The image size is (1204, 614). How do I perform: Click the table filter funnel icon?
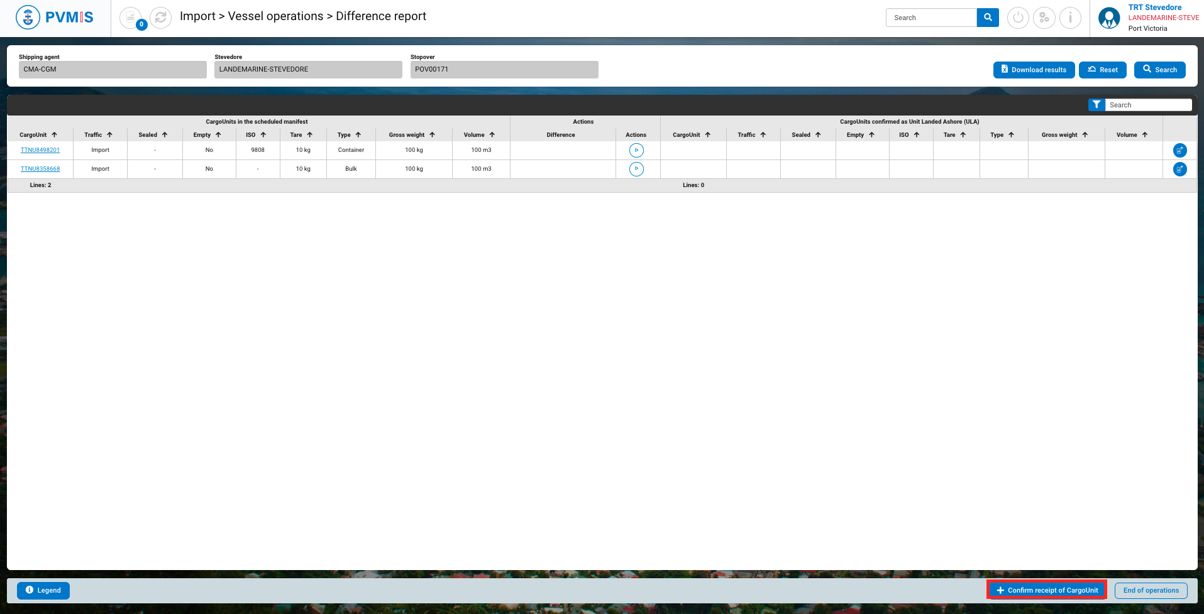1096,105
